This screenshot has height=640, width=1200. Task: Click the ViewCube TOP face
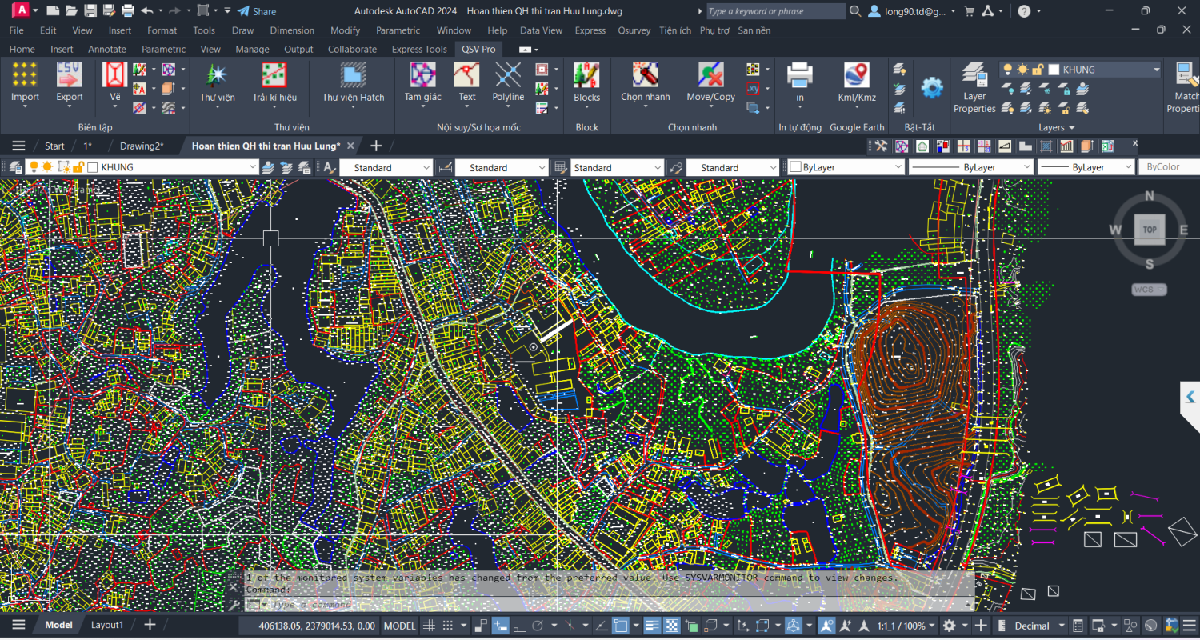[1150, 230]
